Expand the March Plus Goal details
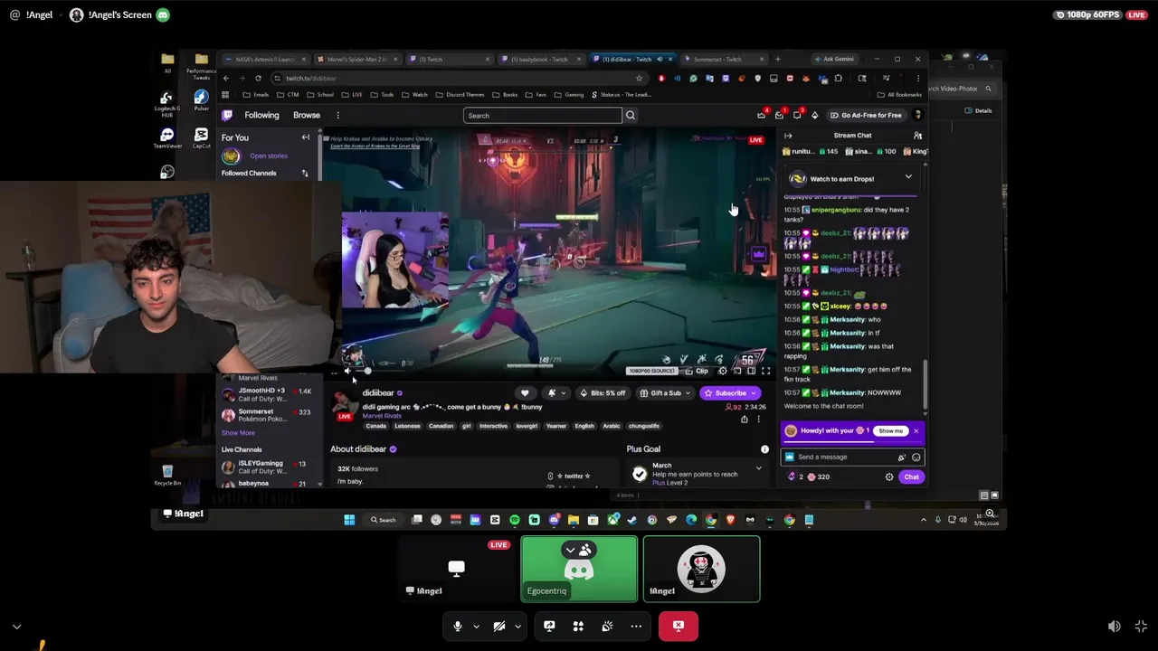The width and height of the screenshot is (1158, 651). pos(758,468)
